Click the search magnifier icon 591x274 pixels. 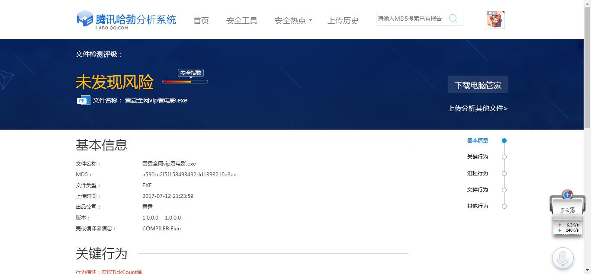point(453,18)
